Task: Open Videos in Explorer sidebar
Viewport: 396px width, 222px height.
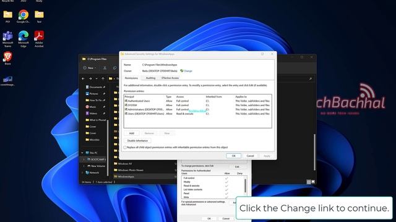Action: [93, 113]
